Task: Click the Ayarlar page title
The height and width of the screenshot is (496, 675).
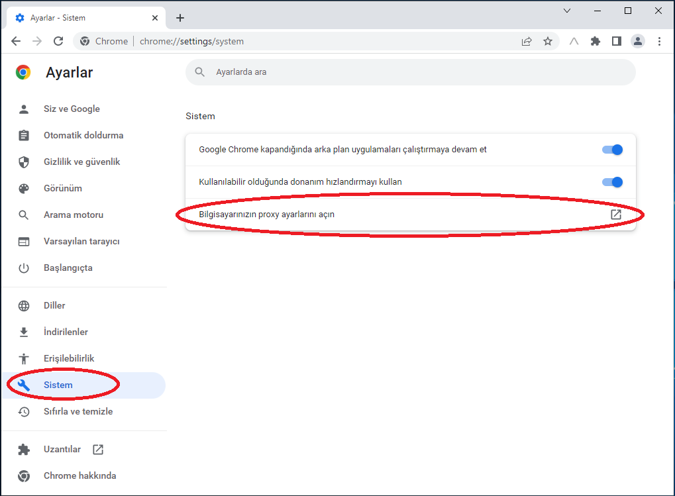Action: [70, 73]
